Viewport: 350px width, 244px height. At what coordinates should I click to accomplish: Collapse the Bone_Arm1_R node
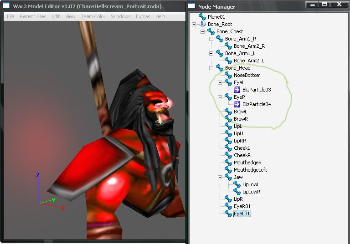(211, 39)
